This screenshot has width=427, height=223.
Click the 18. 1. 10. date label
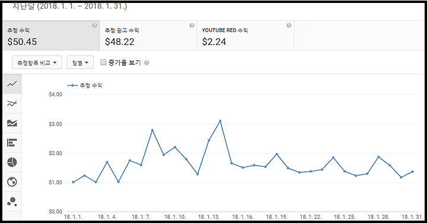tap(175, 217)
